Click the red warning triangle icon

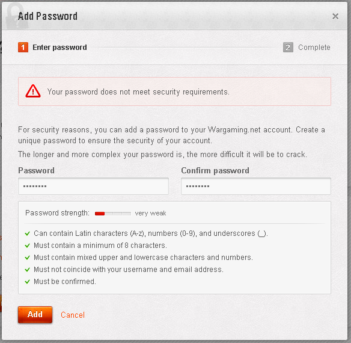pos(33,91)
